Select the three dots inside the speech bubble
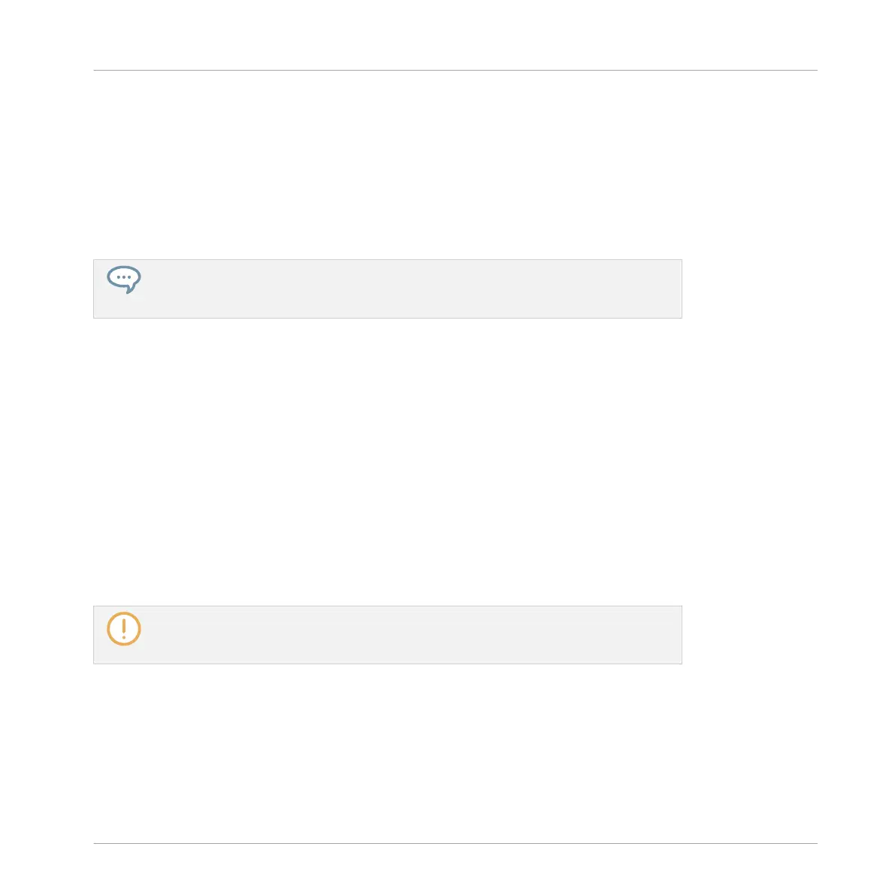 [x=124, y=277]
